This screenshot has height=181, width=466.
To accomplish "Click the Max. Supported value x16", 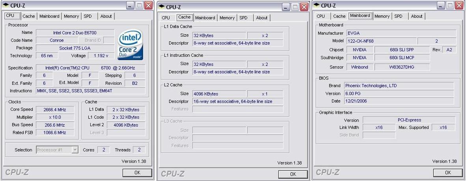I will (x=443, y=127).
